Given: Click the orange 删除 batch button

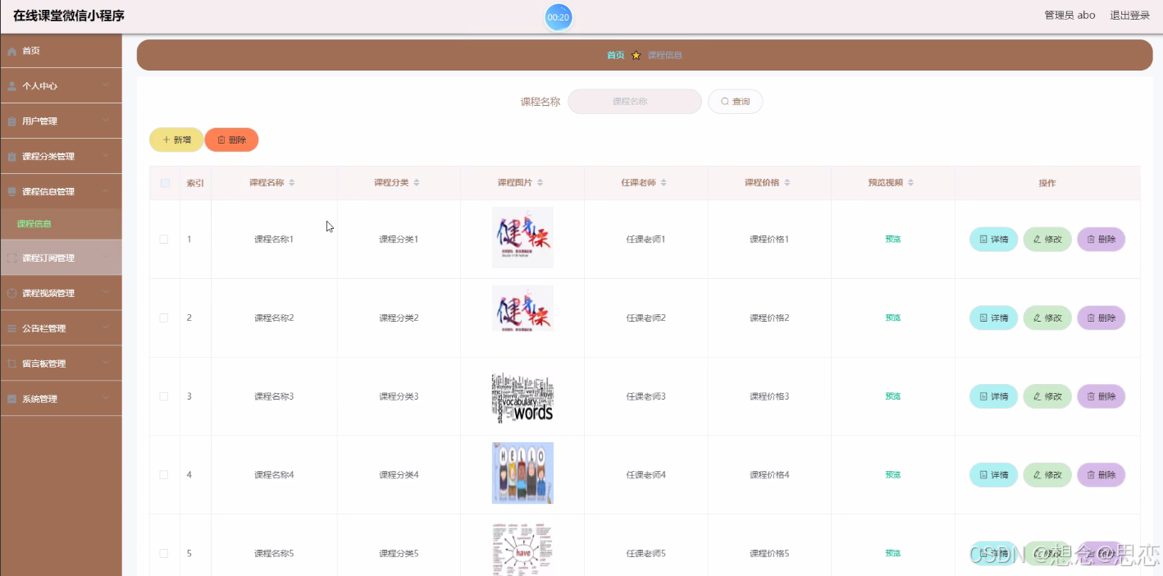Looking at the screenshot, I should pyautogui.click(x=231, y=140).
